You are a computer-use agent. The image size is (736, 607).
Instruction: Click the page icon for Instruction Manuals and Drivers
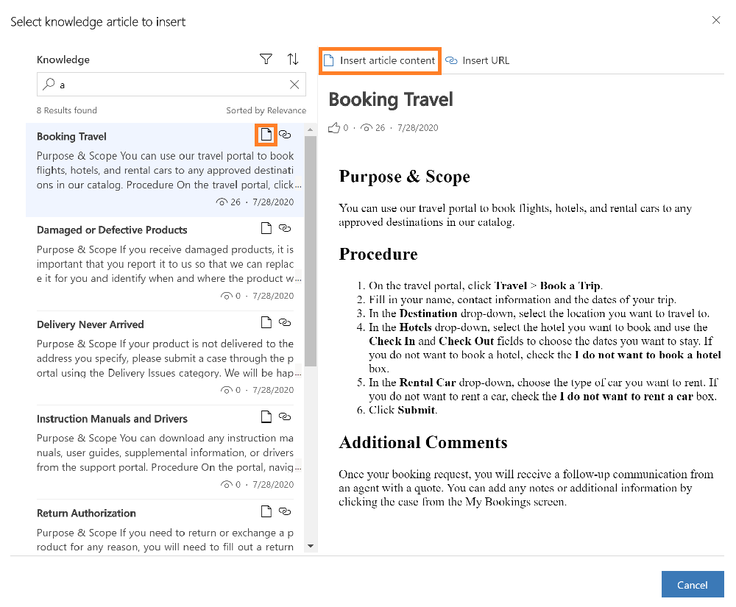[x=266, y=416]
